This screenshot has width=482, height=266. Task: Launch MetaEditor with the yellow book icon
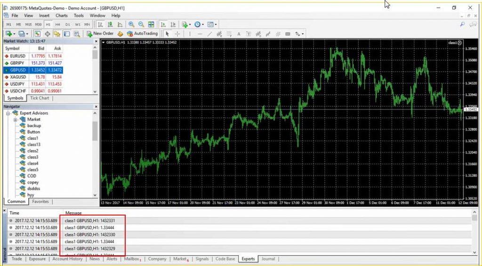pyautogui.click(x=120, y=34)
